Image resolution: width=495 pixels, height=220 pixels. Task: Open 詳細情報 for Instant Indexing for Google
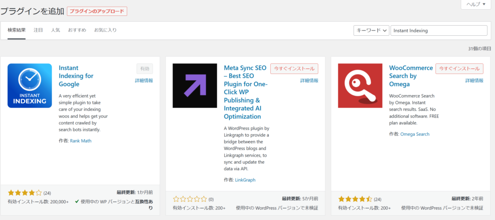(x=144, y=81)
